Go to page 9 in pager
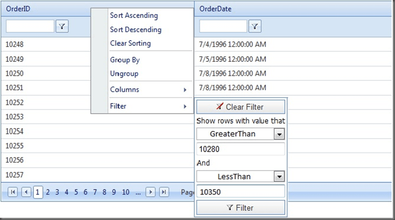 pyautogui.click(x=114, y=192)
